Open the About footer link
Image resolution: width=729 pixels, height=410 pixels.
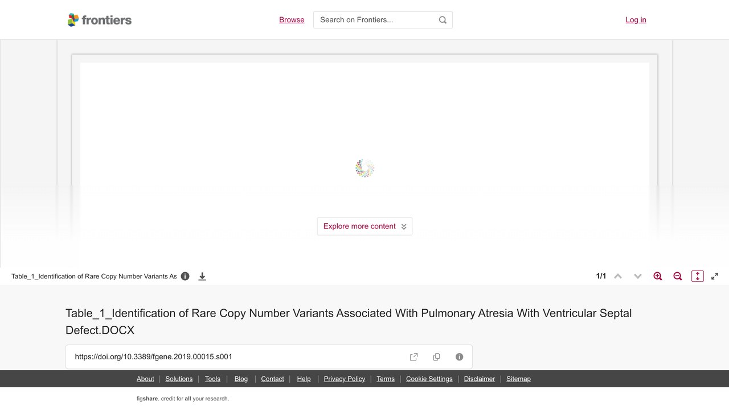(145, 379)
